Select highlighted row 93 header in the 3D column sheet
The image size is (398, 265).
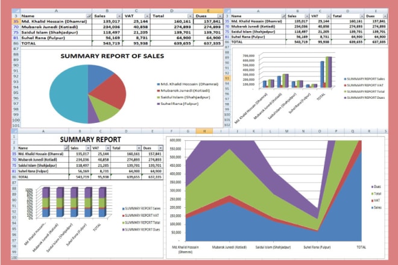tap(227, 78)
